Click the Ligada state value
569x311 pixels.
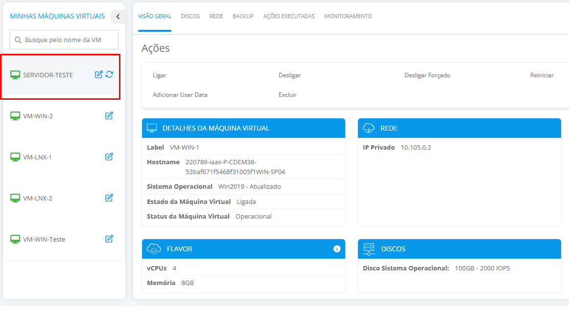point(246,202)
